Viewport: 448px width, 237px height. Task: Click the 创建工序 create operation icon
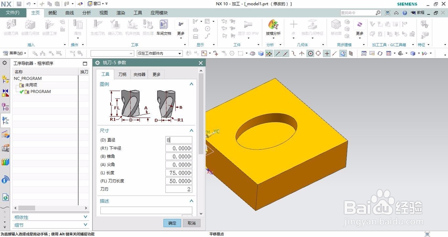pyautogui.click(x=49, y=27)
